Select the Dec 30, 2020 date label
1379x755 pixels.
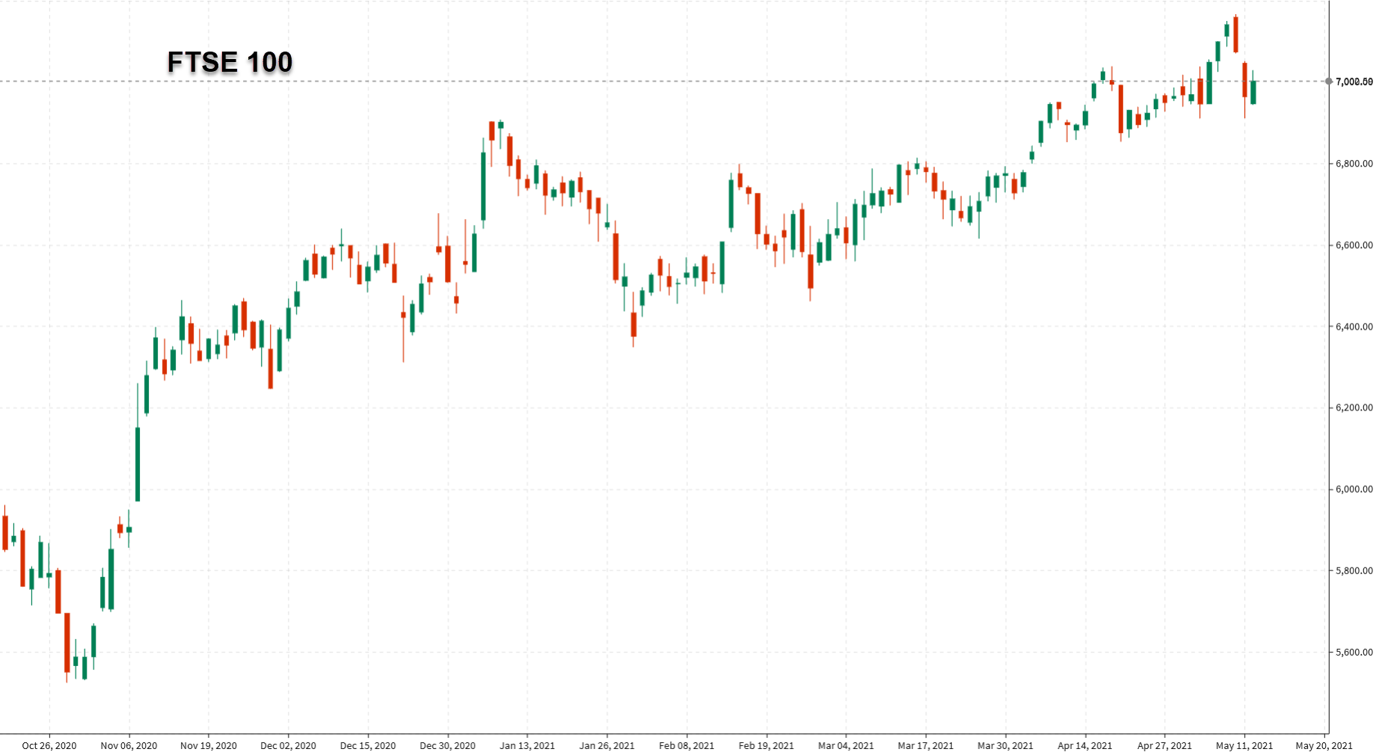click(447, 745)
